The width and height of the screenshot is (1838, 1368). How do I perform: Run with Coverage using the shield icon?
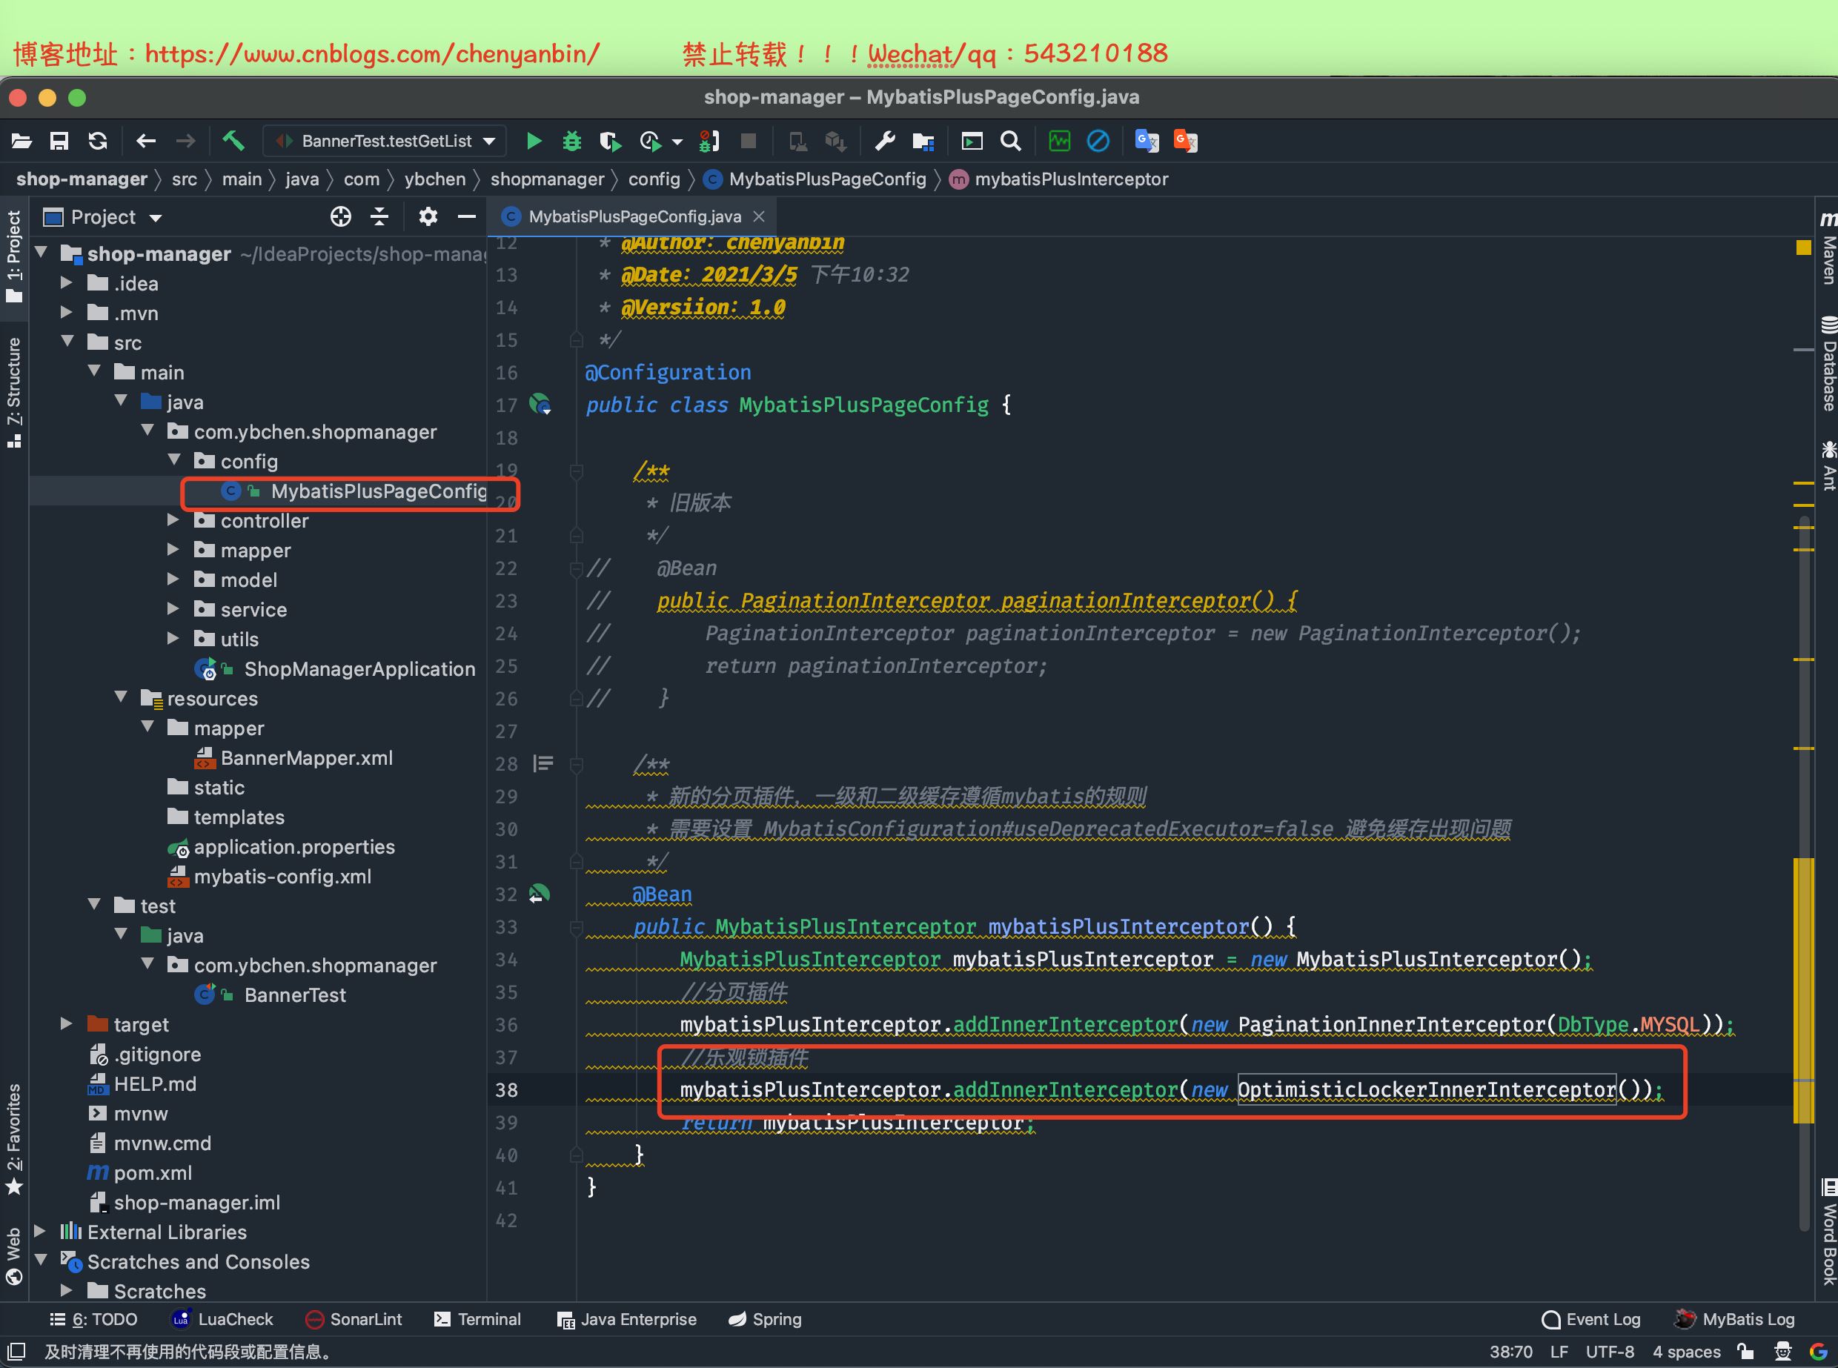coord(610,141)
